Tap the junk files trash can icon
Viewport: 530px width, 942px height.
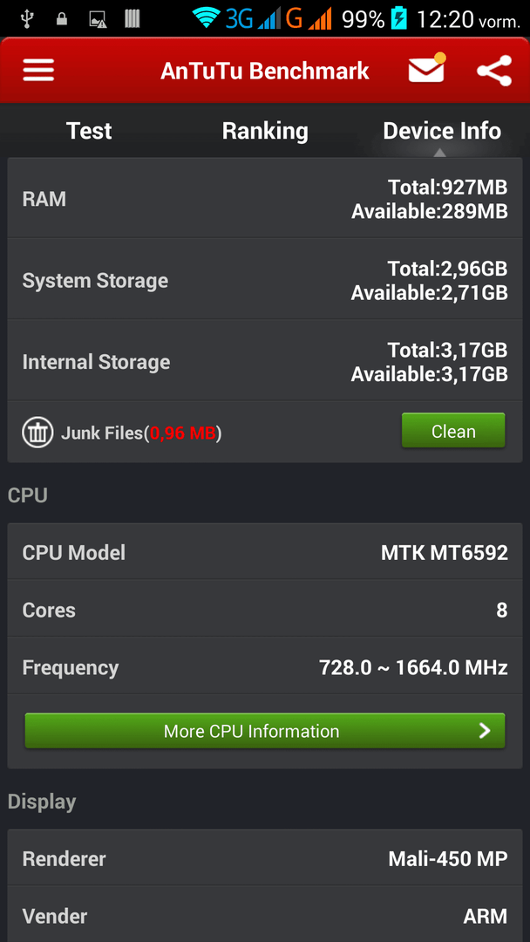coord(37,432)
